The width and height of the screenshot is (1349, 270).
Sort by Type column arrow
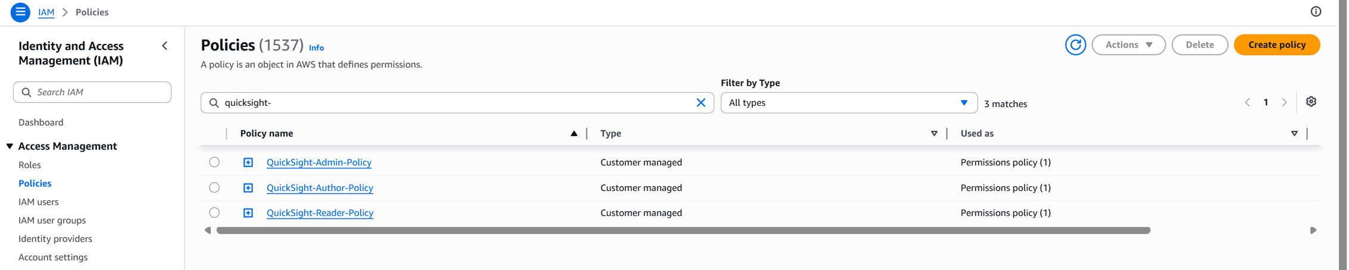[934, 133]
